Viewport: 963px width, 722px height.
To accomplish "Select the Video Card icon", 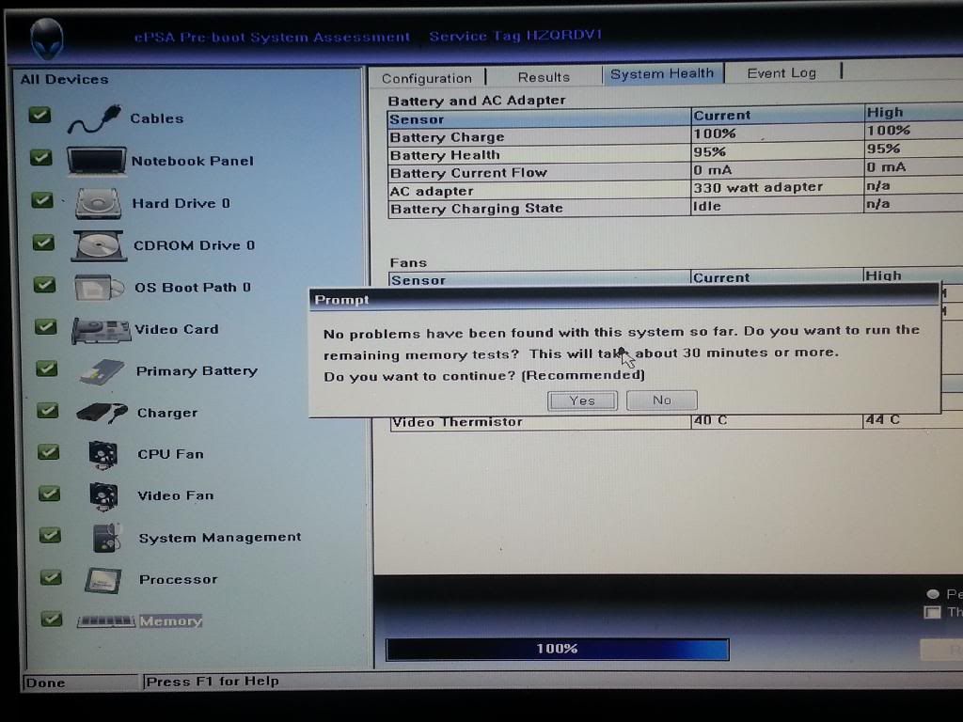I will tap(101, 330).
